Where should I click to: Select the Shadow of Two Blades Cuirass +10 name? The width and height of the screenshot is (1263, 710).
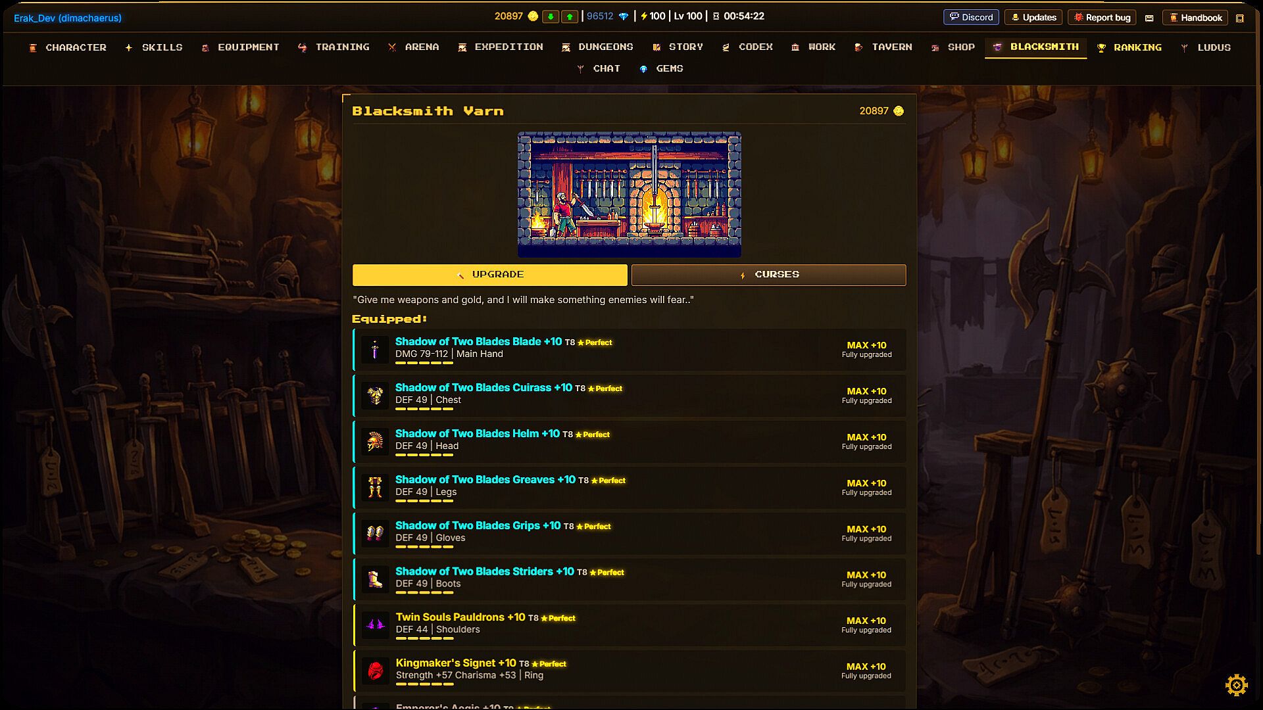click(483, 388)
